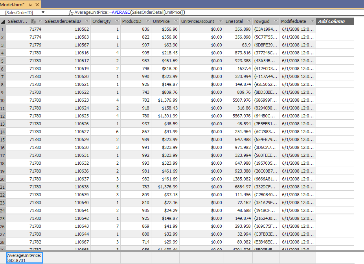Open rowguid column filter dropdown
This screenshot has width=364, height=264.
click(x=276, y=21)
